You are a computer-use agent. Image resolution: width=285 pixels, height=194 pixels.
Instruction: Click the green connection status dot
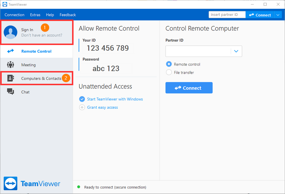point(79,187)
